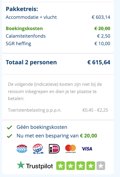Click the Mastercard logo
Image resolution: width=120 pixels, height=177 pixels.
pos(71,149)
